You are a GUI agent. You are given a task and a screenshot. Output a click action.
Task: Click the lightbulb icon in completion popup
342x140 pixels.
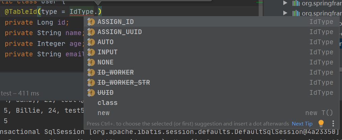[321, 123]
